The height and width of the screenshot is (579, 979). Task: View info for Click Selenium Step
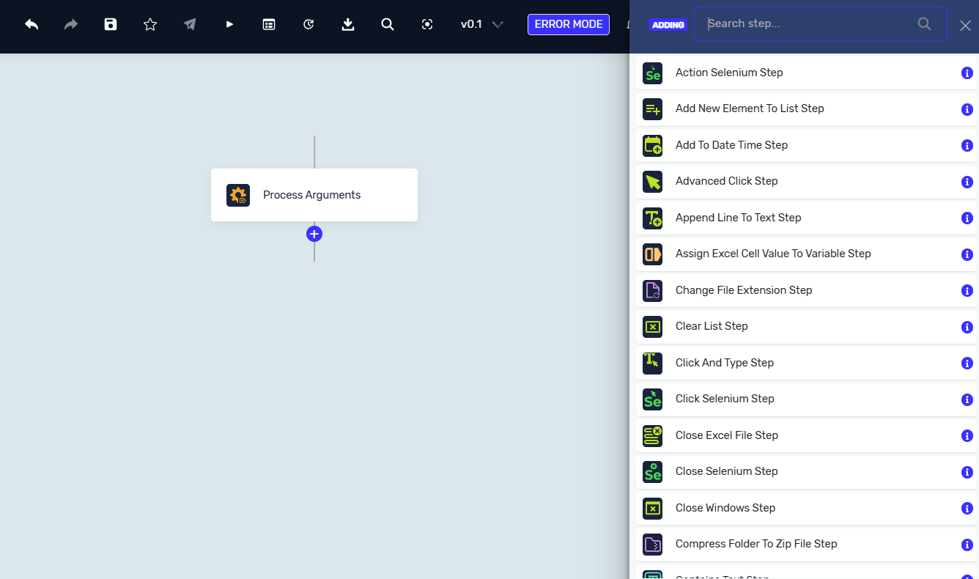967,399
